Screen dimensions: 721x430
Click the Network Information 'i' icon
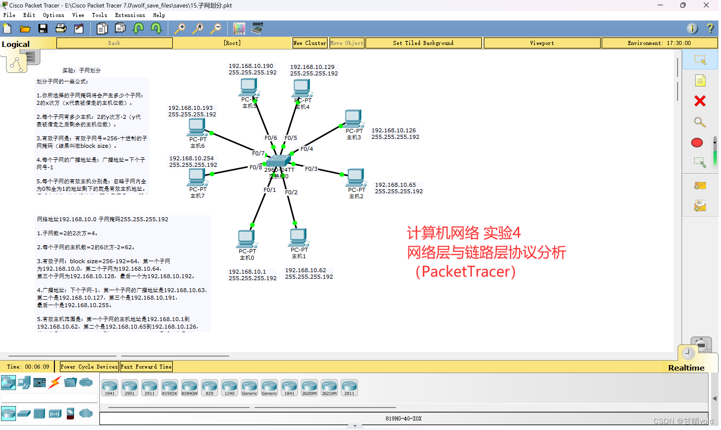pos(692,28)
